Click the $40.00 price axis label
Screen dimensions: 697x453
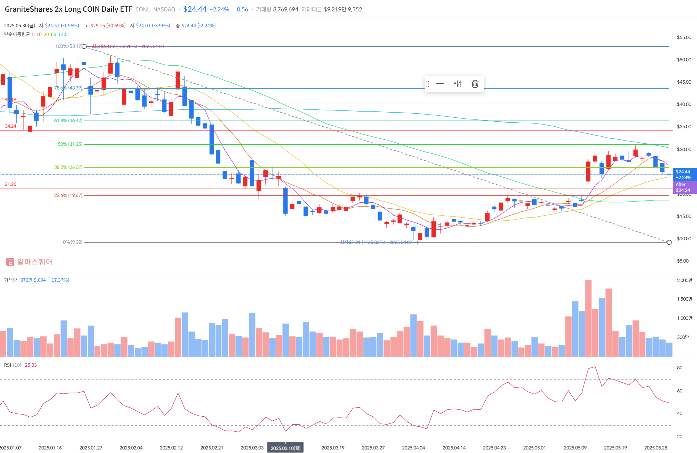pos(684,104)
